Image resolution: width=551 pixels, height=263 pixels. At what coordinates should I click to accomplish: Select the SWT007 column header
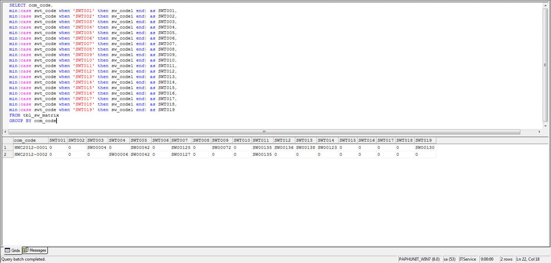181,140
